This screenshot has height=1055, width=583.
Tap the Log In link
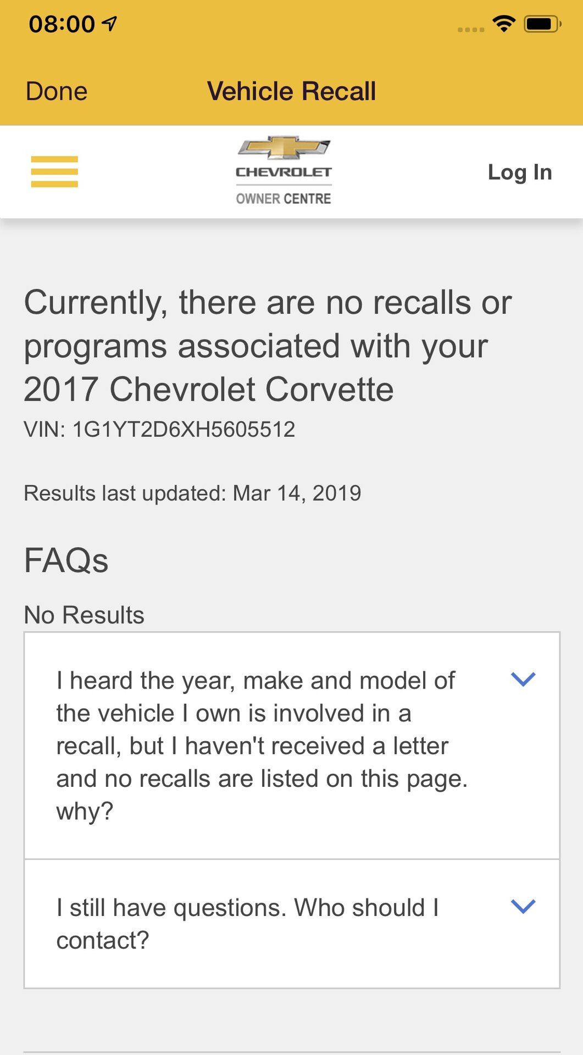tap(519, 172)
